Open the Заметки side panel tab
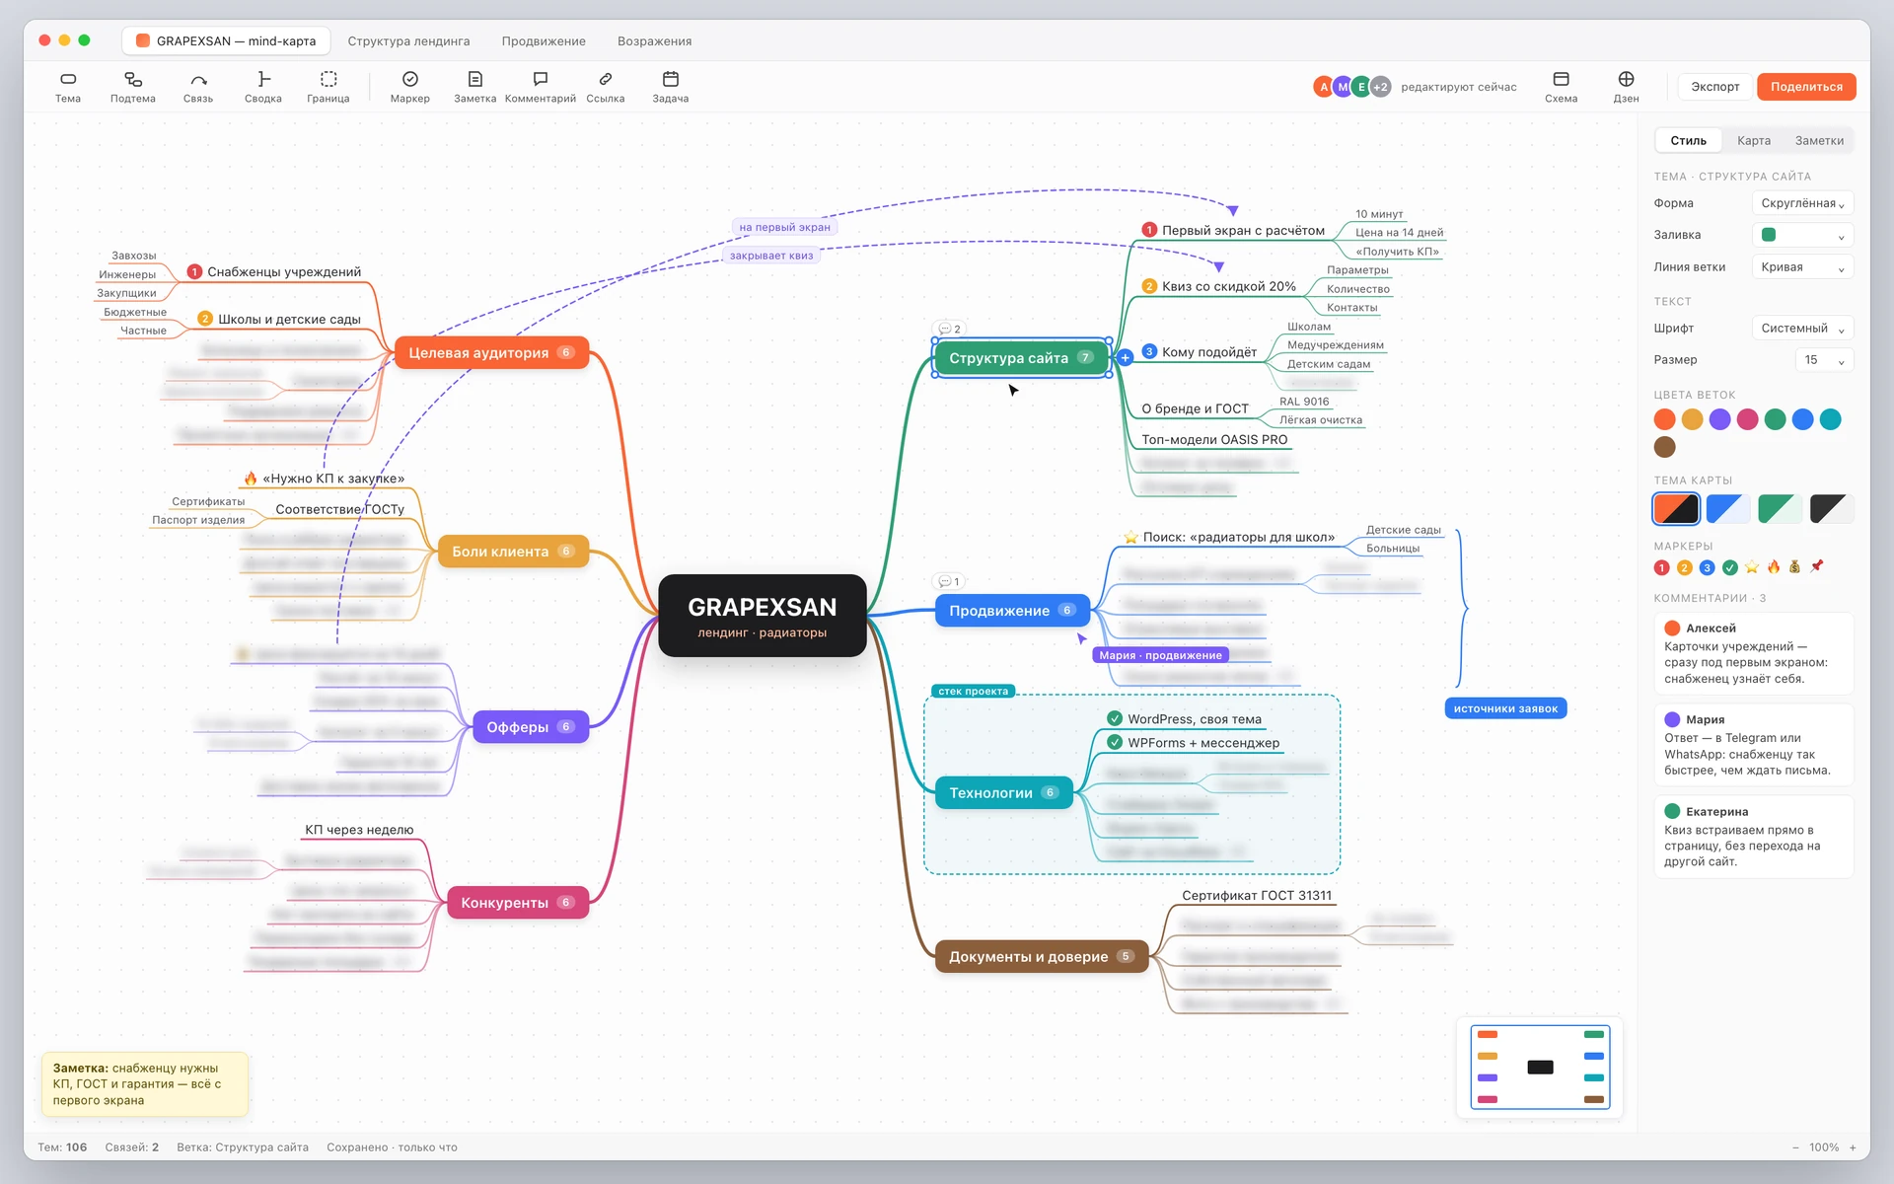This screenshot has width=1894, height=1184. click(x=1818, y=141)
